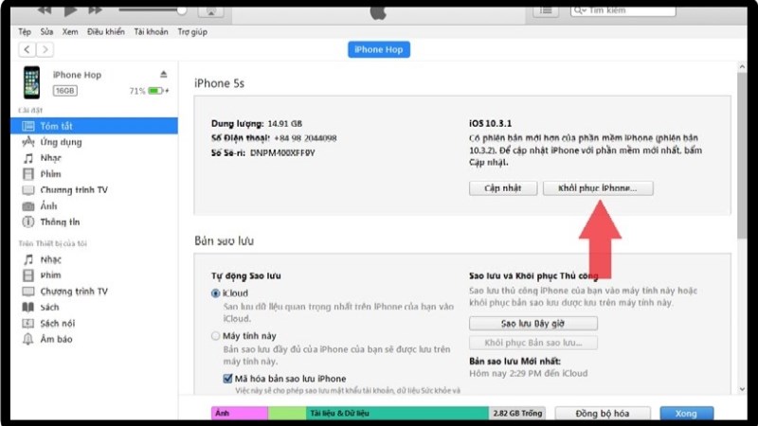Open the AirPlay output icon
758x426 pixels.
click(211, 11)
